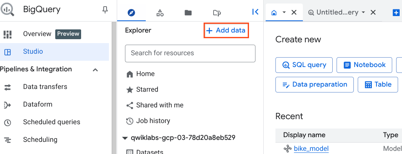The width and height of the screenshot is (402, 154).
Task: Click the Dataform icon
Action: point(8,105)
